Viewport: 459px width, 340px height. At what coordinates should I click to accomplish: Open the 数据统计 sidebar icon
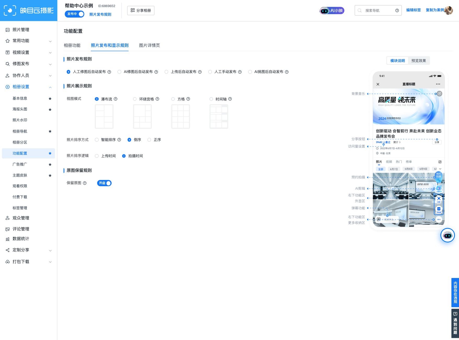pyautogui.click(x=8, y=239)
